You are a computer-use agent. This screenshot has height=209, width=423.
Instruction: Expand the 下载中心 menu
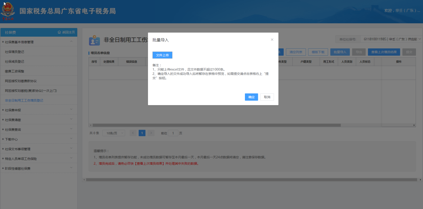pyautogui.click(x=71, y=139)
